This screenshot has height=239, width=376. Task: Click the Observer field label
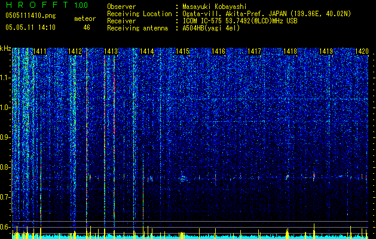point(121,7)
